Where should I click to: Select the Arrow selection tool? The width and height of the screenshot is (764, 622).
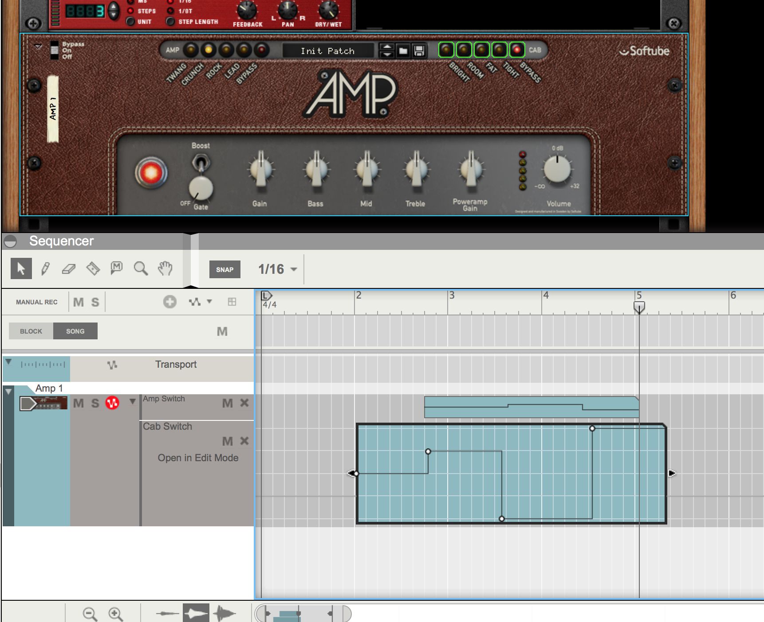coord(21,268)
